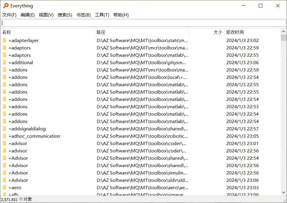Screen dimensions: 287x203
Task: Click the scrollbar down arrow
Action: (x=283, y=192)
